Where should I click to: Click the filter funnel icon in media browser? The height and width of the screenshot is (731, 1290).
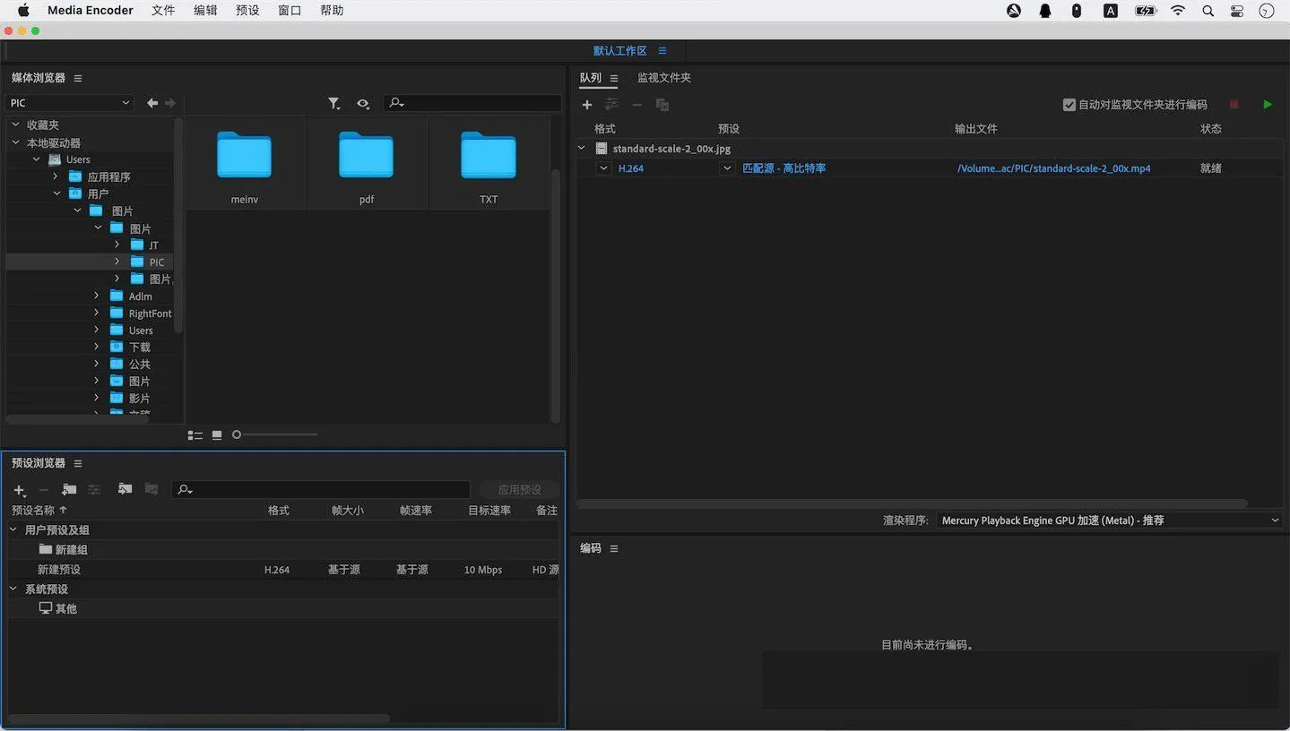(333, 104)
